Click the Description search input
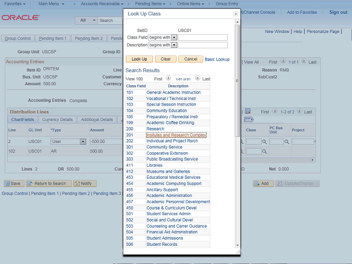 [203, 45]
